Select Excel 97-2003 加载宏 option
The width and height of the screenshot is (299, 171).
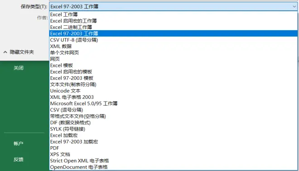pos(174,142)
